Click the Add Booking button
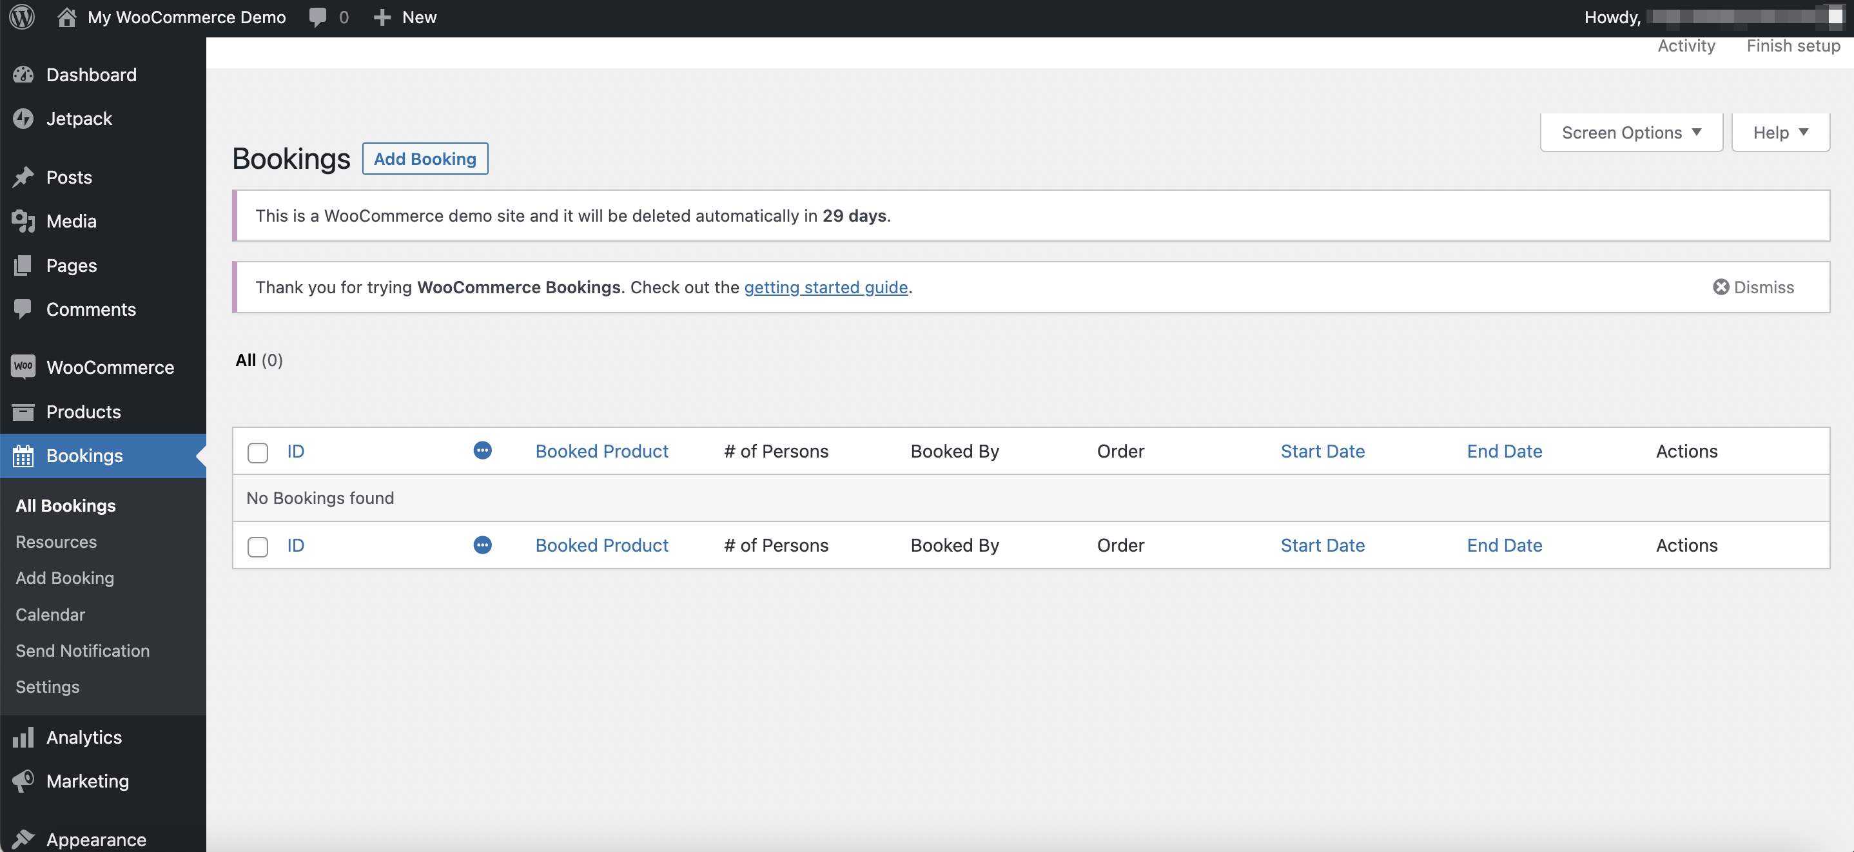This screenshot has width=1854, height=852. [x=424, y=159]
